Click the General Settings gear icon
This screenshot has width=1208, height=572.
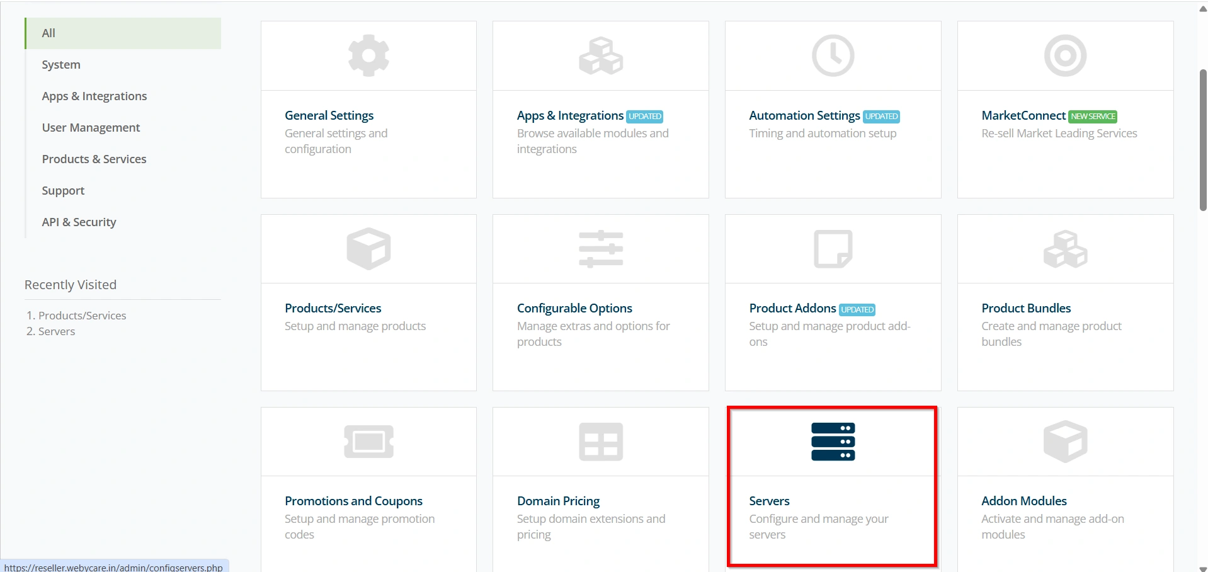[368, 55]
